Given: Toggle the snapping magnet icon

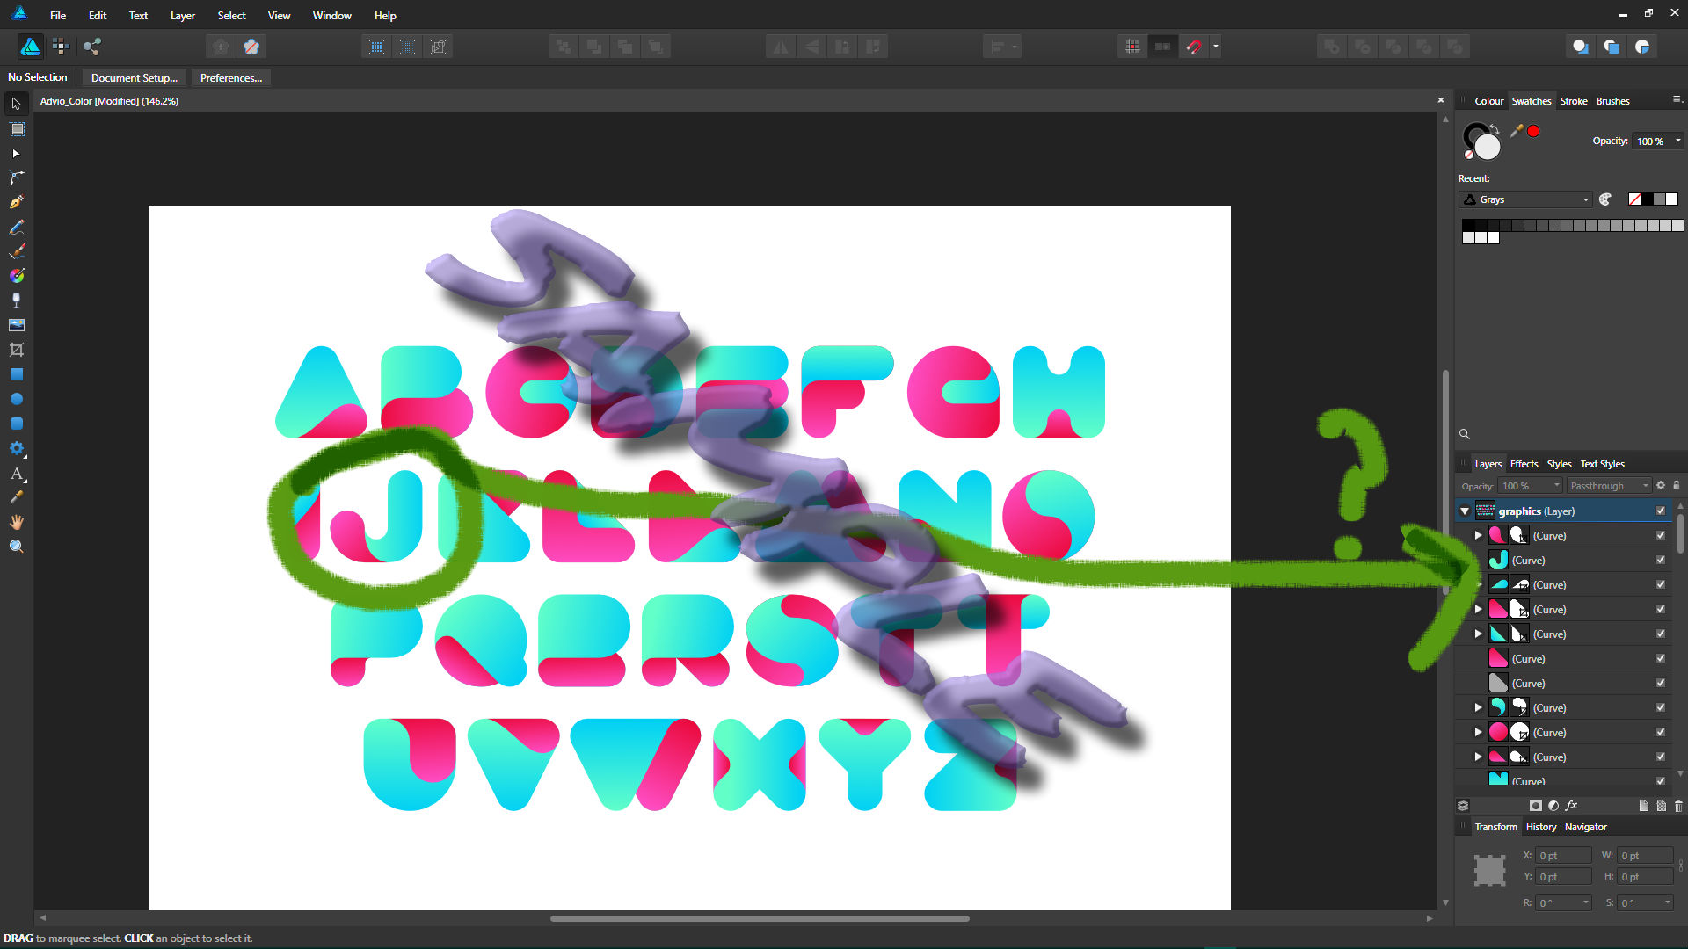Looking at the screenshot, I should click(1193, 47).
